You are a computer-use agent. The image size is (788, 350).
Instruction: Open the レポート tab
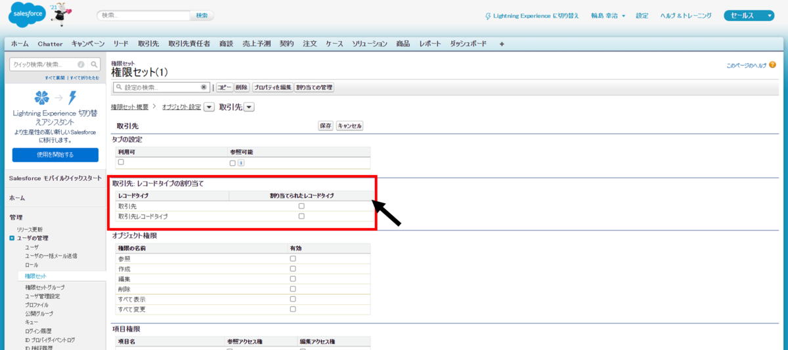430,44
